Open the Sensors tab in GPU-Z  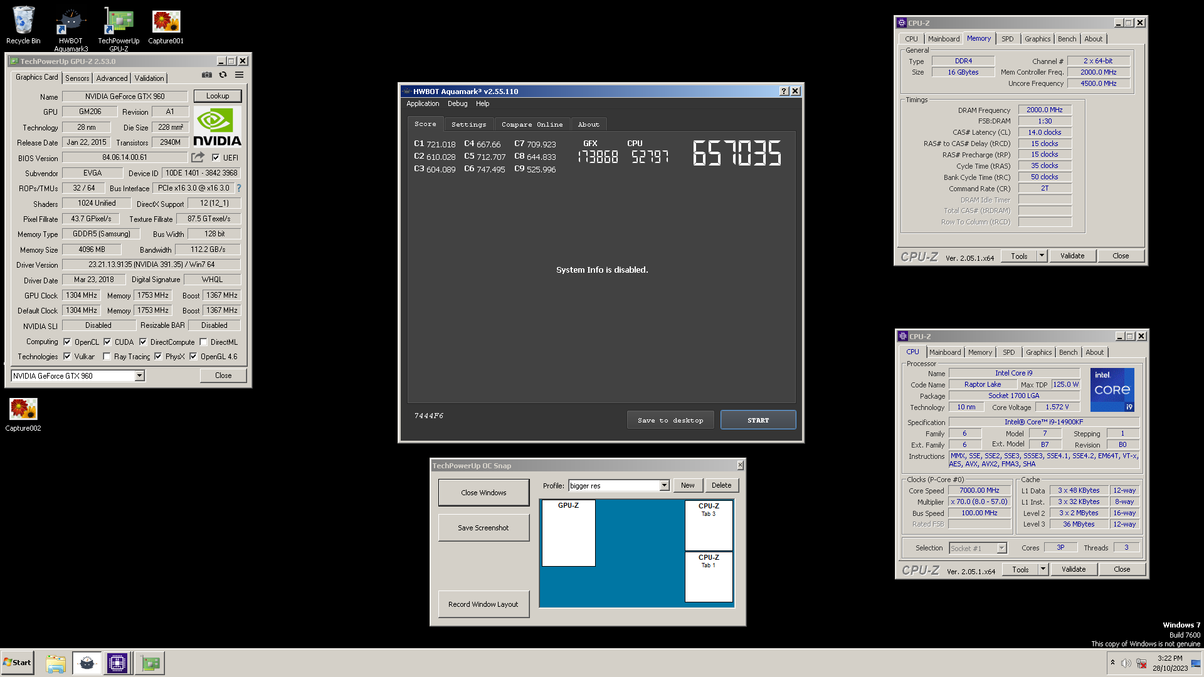coord(77,78)
